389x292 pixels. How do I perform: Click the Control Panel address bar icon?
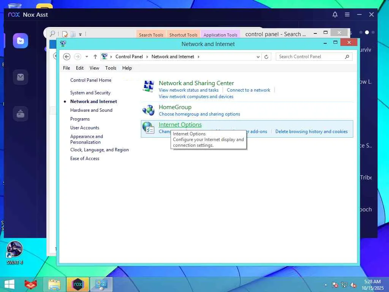coord(104,57)
